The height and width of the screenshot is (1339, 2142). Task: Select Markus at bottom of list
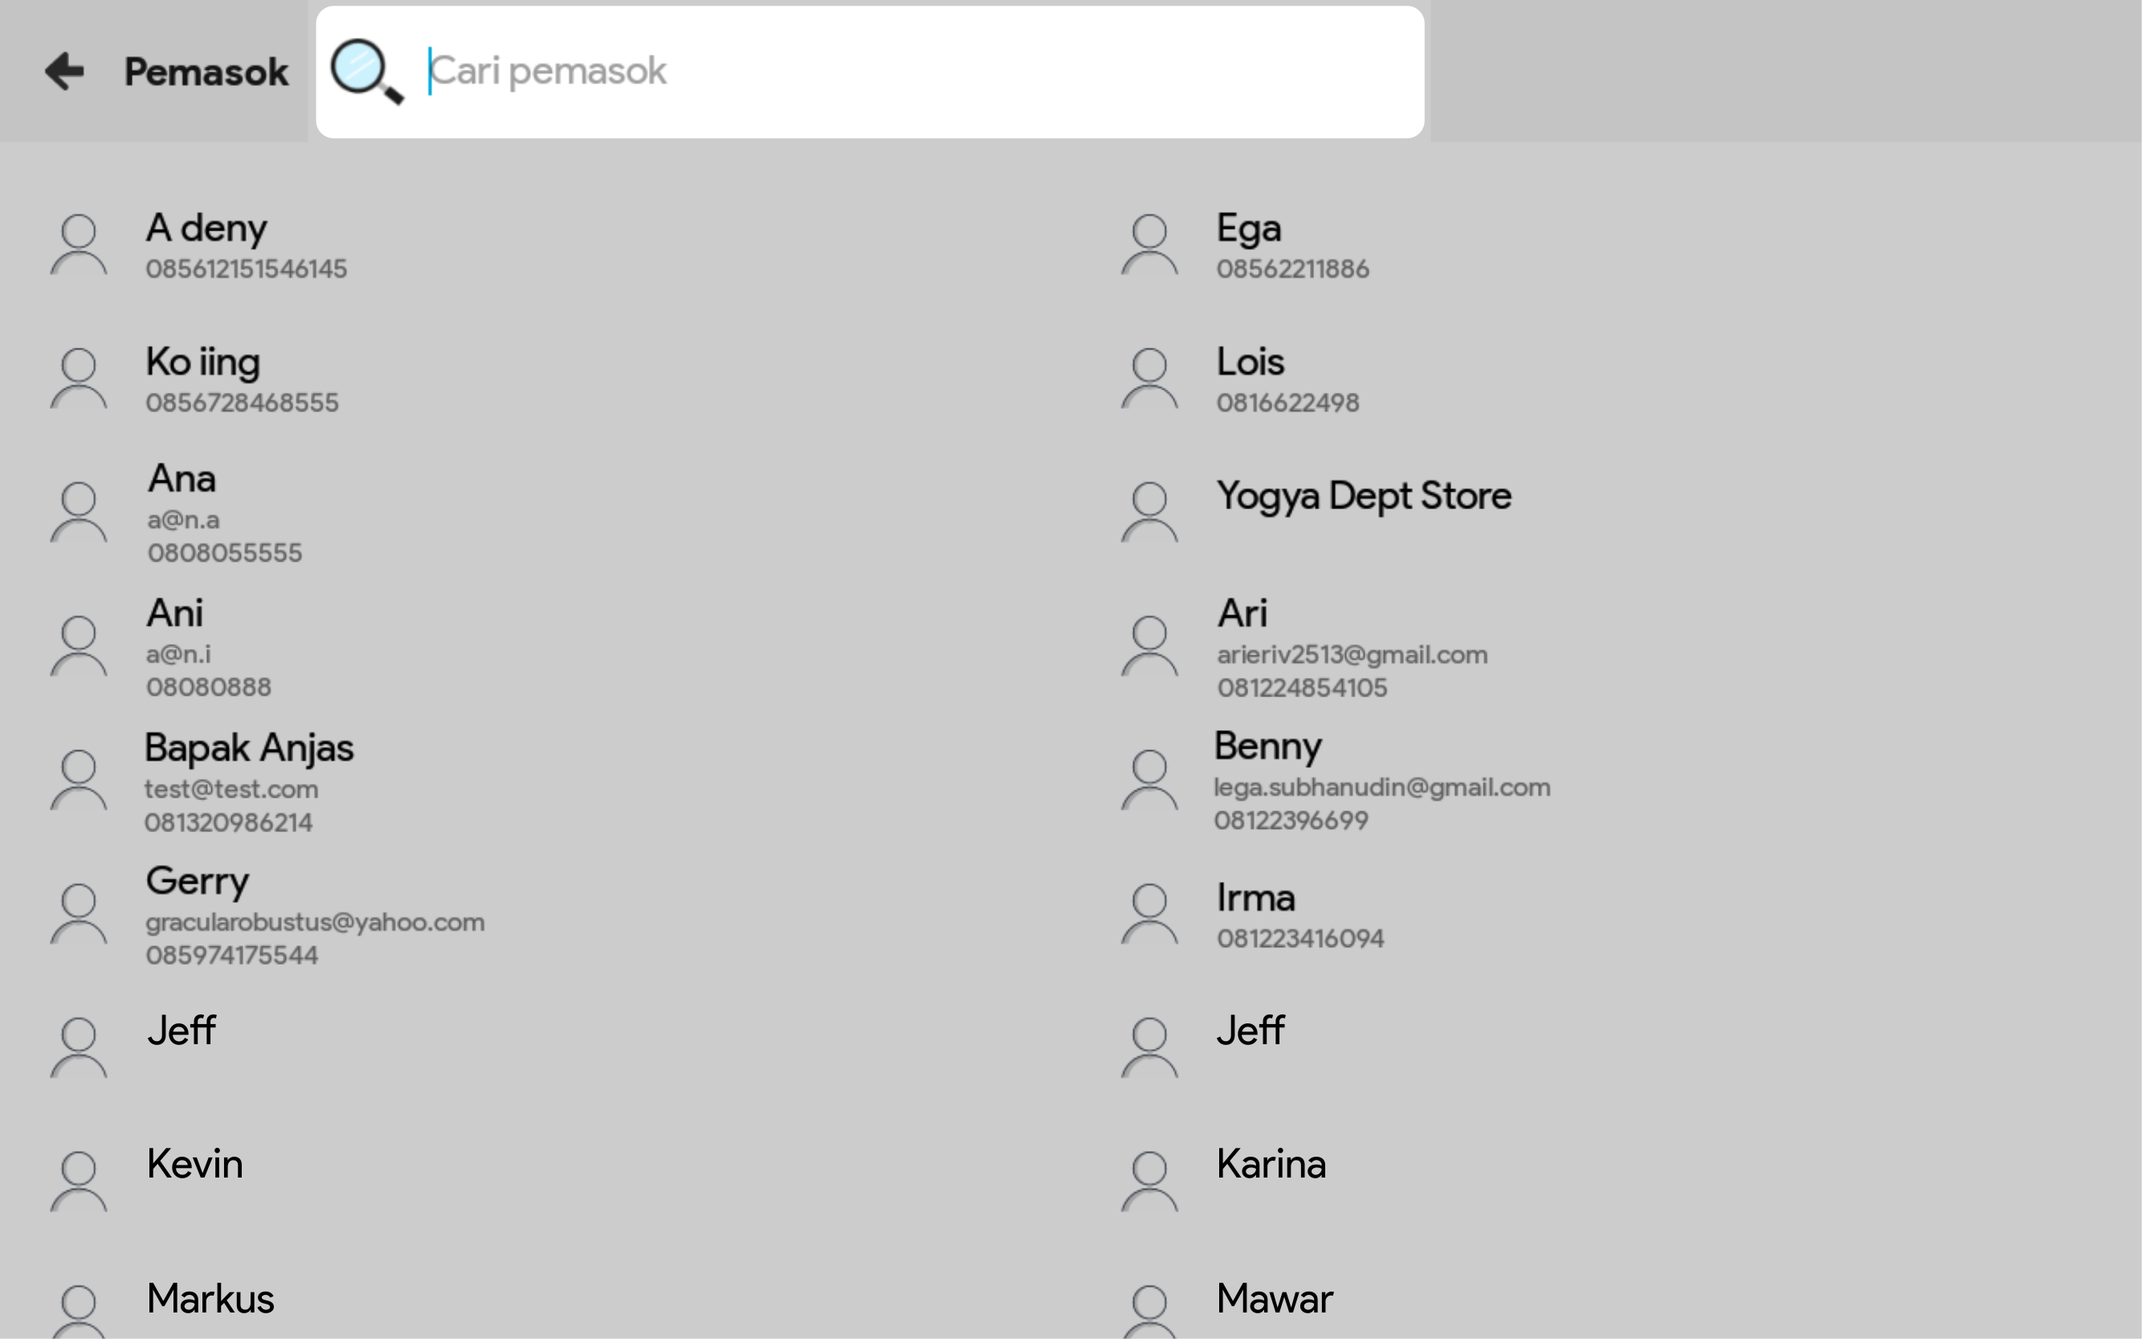210,1299
